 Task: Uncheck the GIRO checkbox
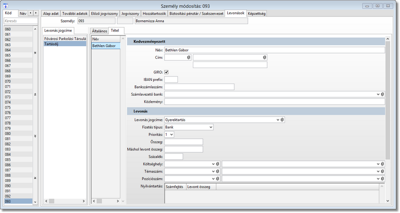[167, 72]
